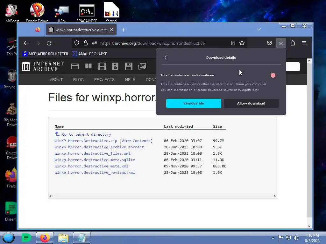Click the network tray icon
326x244 pixels.
click(x=288, y=238)
